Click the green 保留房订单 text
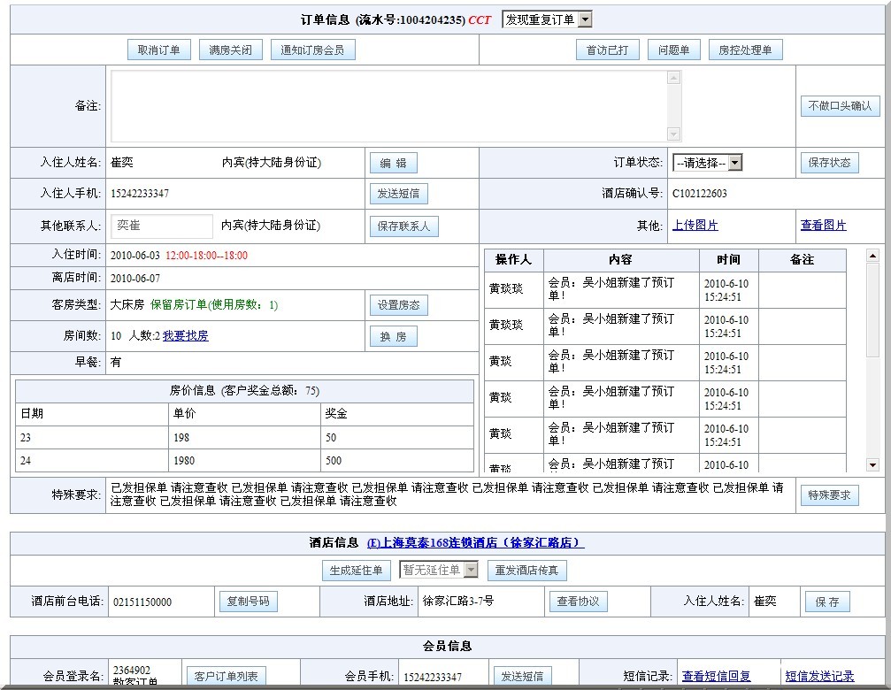891x690 pixels. point(214,305)
